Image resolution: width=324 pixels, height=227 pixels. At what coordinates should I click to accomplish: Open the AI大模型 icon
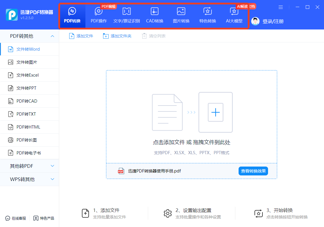(x=234, y=11)
